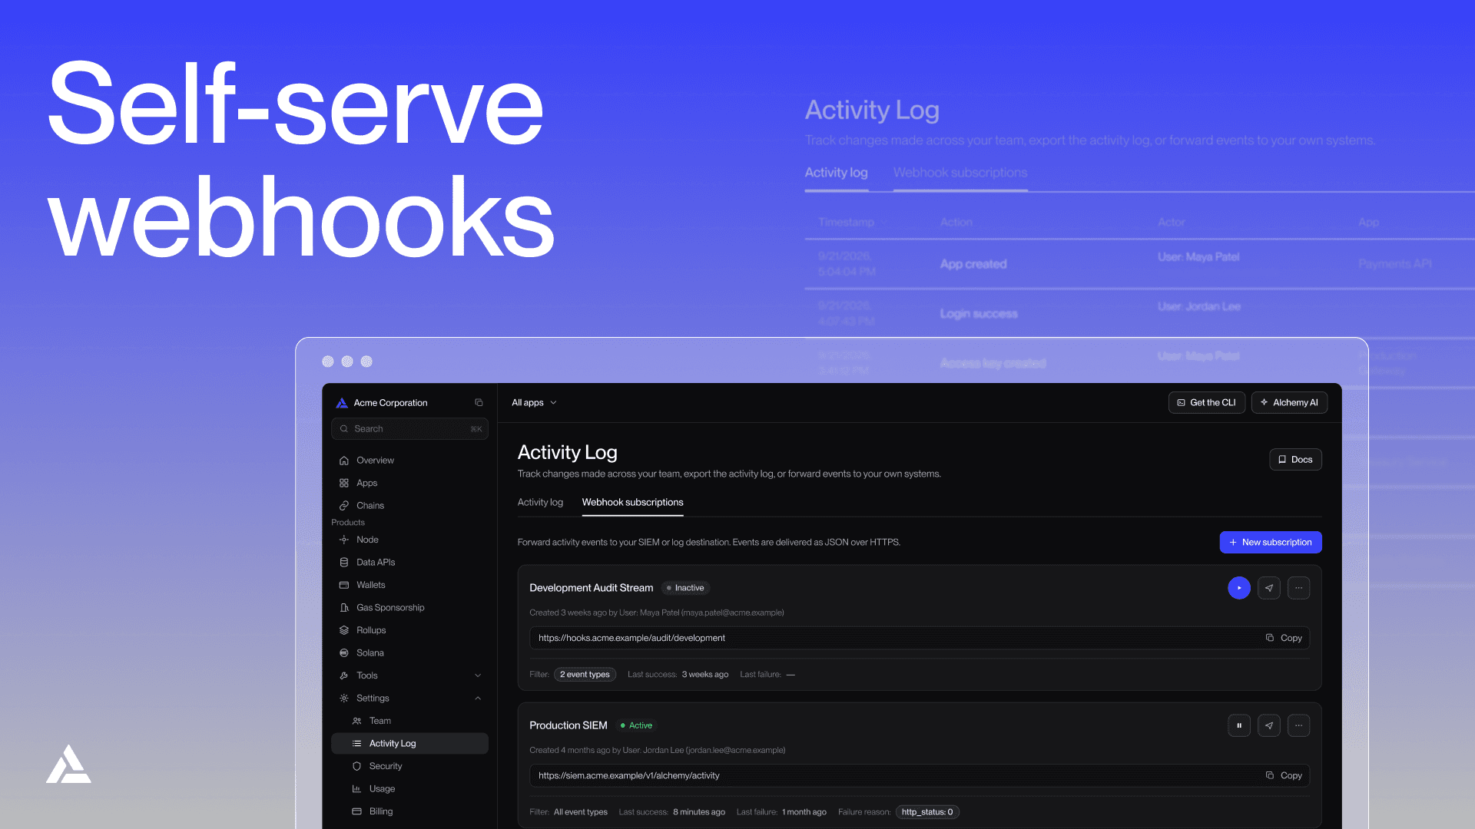1475x829 pixels.
Task: Click the 2 event types filter badge
Action: 585,675
